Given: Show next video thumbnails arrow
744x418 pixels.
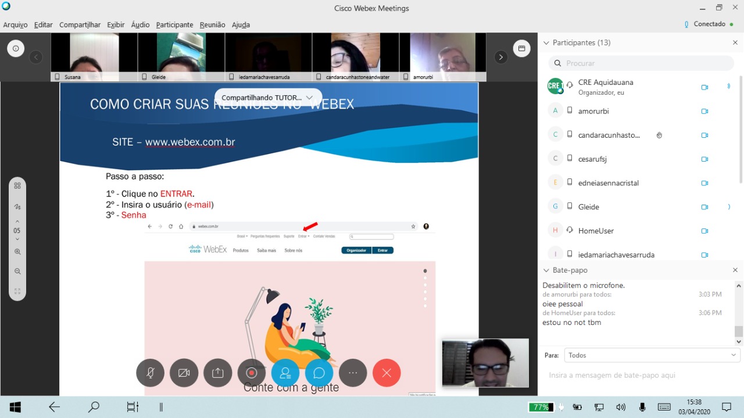Looking at the screenshot, I should pos(500,57).
